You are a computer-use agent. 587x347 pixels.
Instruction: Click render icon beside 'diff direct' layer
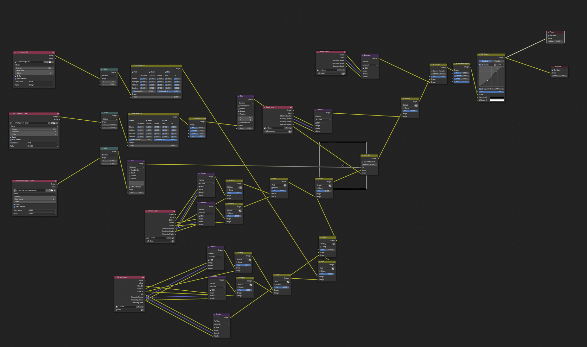[x=173, y=241]
